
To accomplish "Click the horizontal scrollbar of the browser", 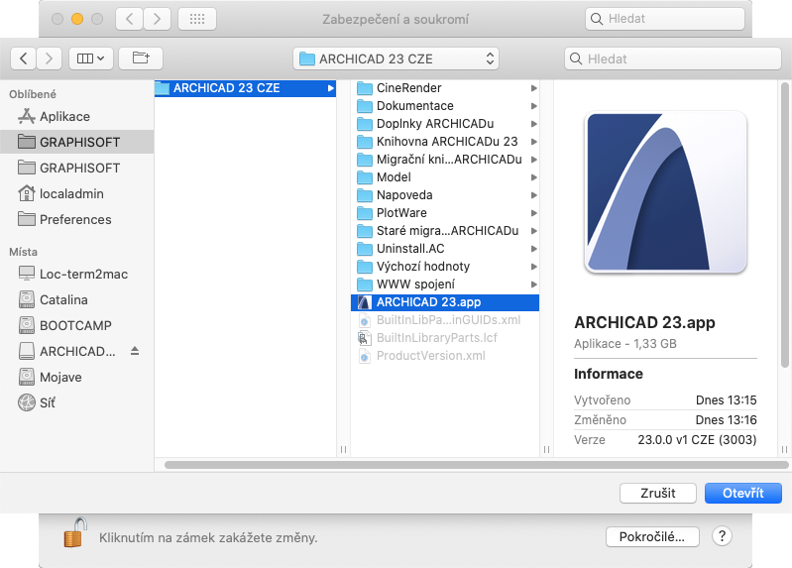I will point(477,465).
